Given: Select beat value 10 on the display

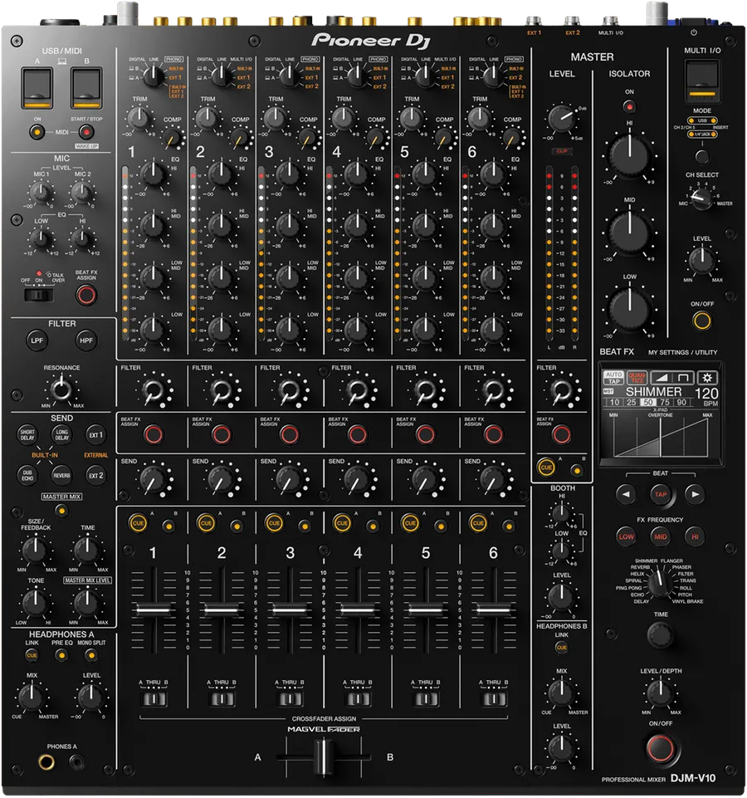Looking at the screenshot, I should click(615, 402).
